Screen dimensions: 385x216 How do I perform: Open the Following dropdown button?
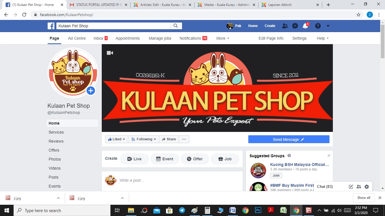[143, 139]
